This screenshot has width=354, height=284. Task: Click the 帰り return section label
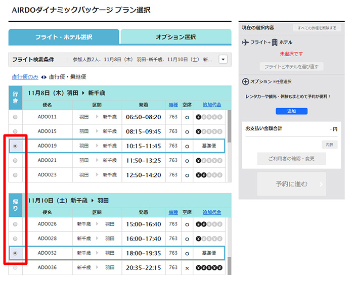[x=15, y=205]
